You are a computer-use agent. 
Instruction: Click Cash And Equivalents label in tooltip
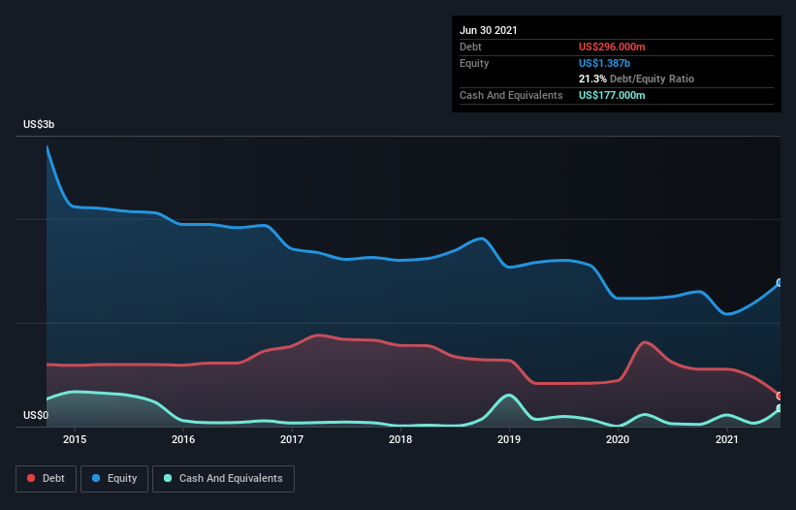pos(511,95)
